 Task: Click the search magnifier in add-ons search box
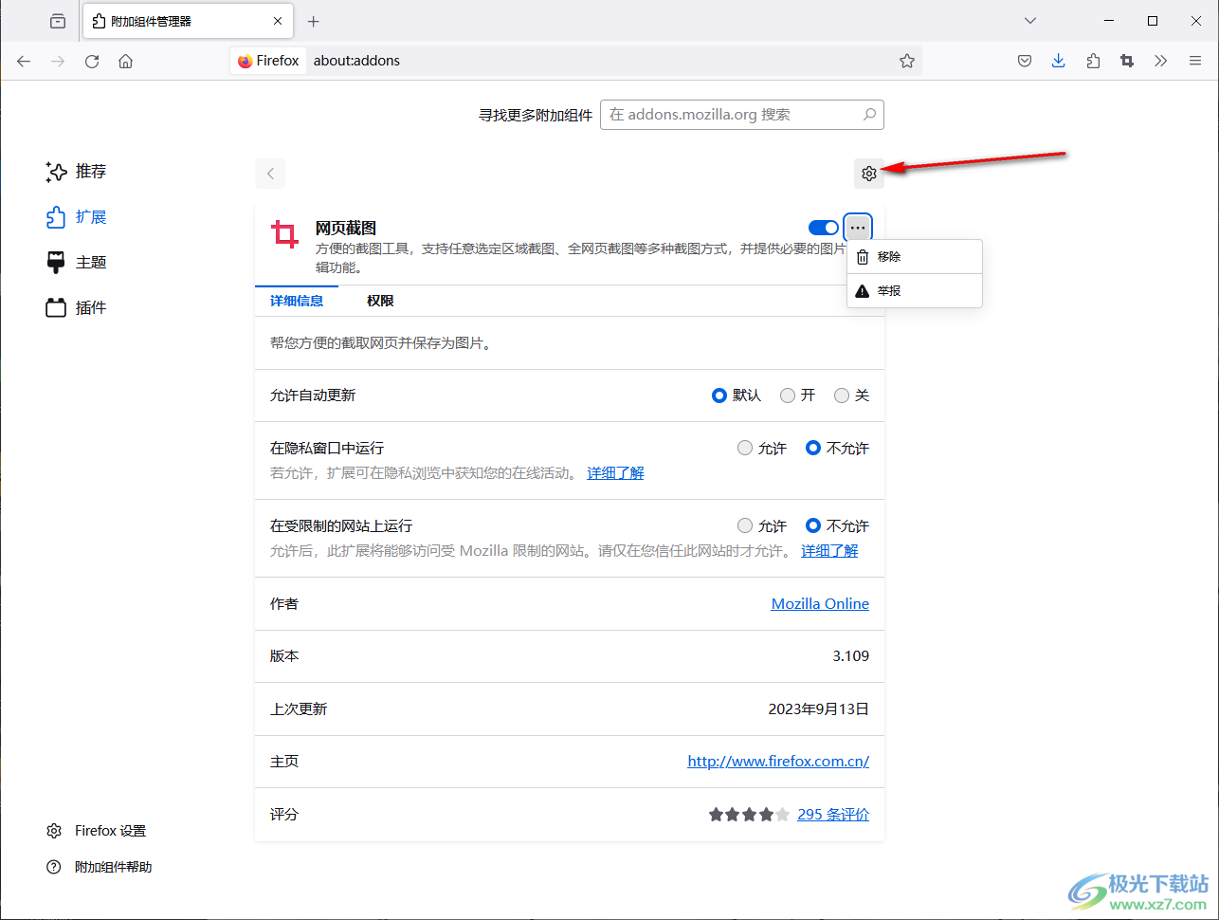coord(869,115)
